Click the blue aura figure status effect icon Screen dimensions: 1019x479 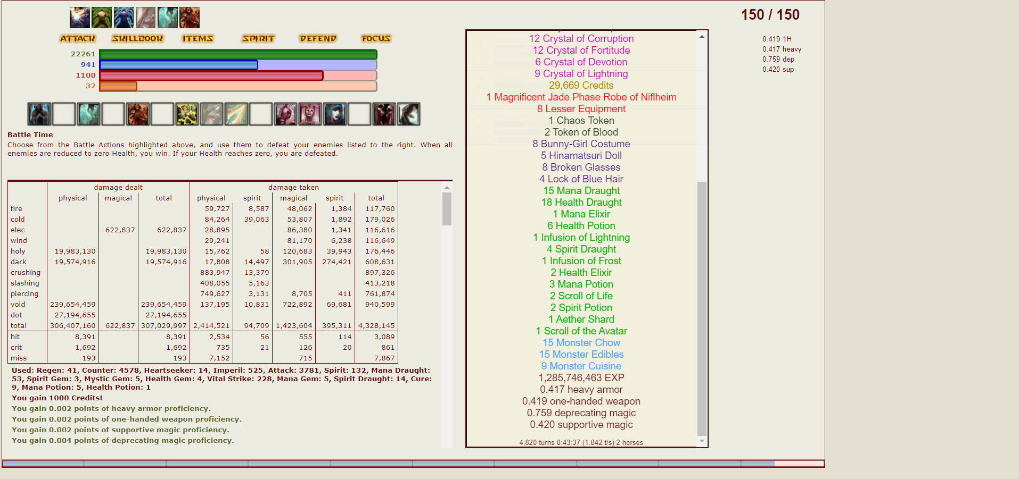[x=124, y=18]
